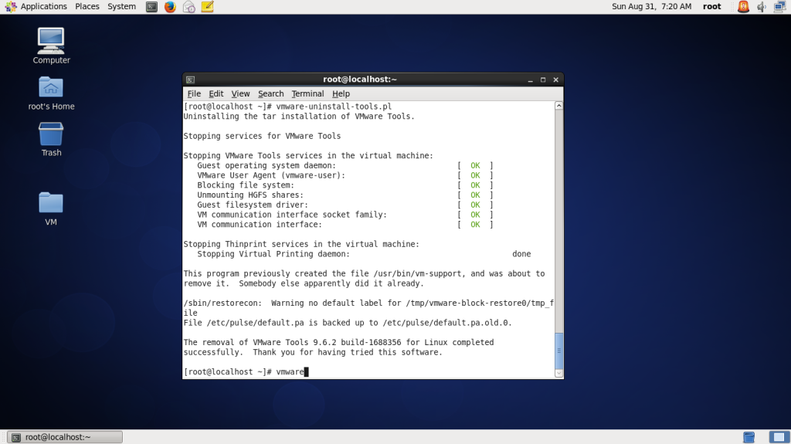Click the terminal scrollbar up arrow
The image size is (791, 444).
tap(558, 106)
